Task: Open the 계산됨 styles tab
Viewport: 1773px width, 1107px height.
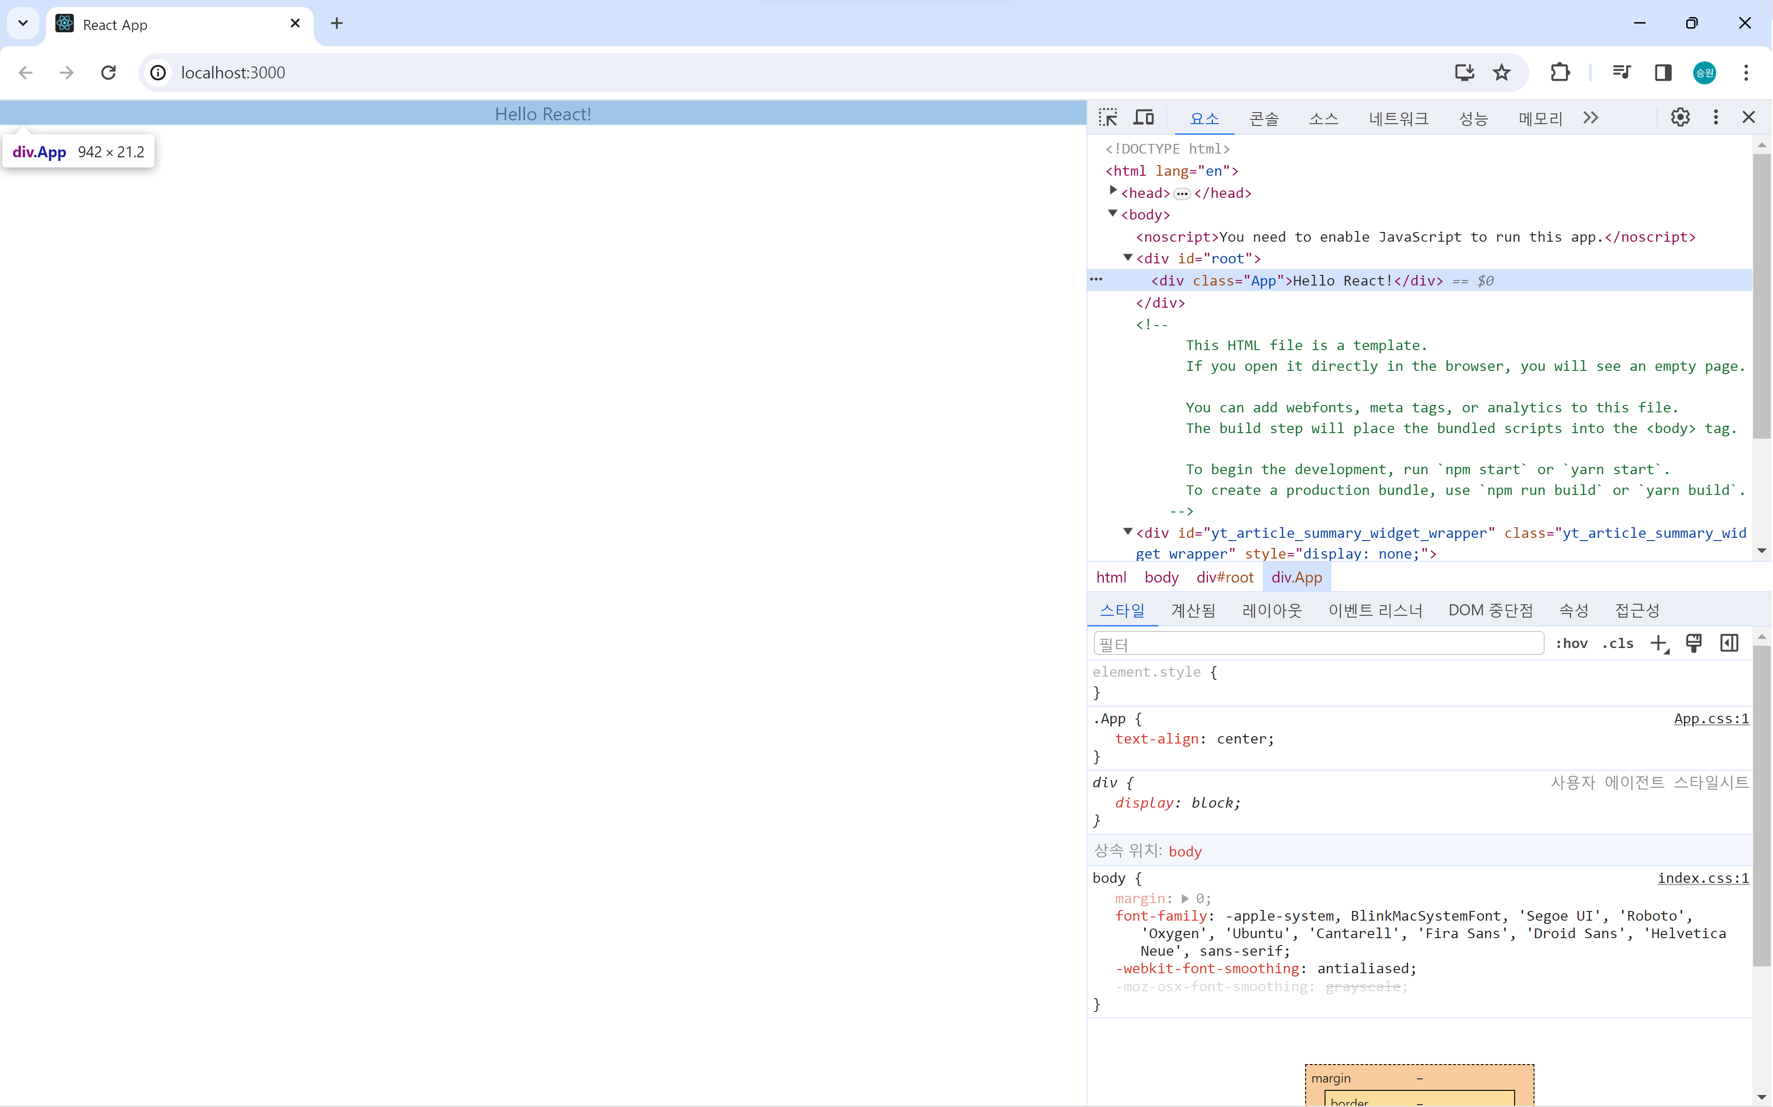Action: click(1194, 610)
